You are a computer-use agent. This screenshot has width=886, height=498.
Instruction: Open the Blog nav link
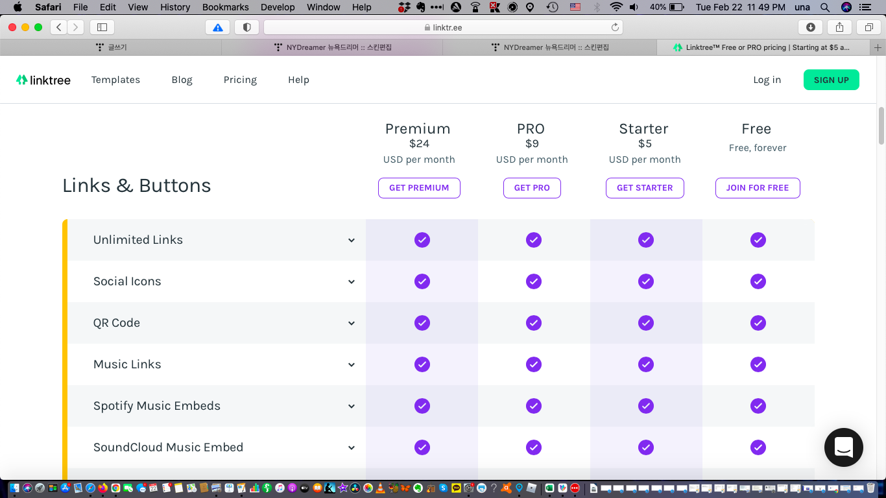182,80
